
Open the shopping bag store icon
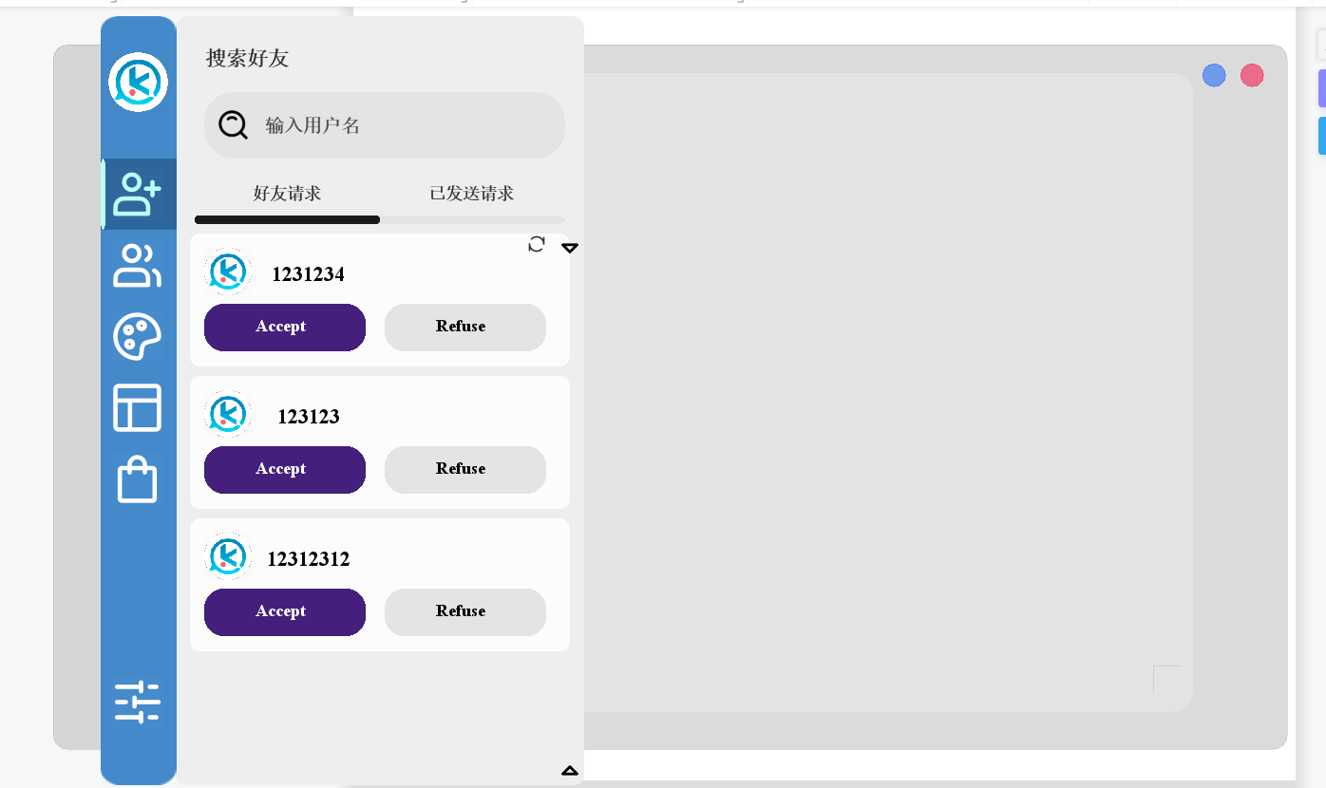tap(138, 479)
